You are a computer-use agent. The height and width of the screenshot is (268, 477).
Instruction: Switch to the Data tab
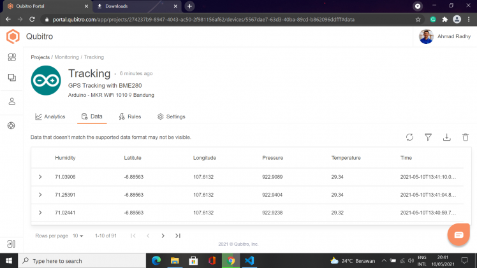(92, 116)
